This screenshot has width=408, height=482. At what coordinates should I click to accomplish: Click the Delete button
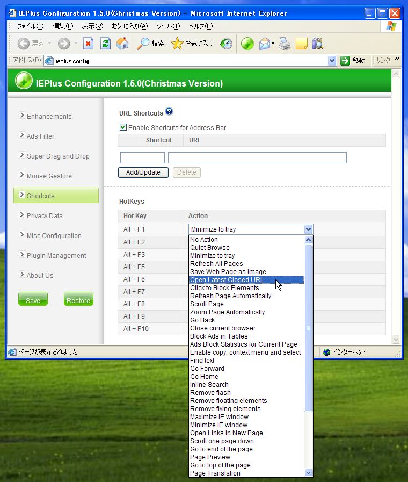(187, 172)
